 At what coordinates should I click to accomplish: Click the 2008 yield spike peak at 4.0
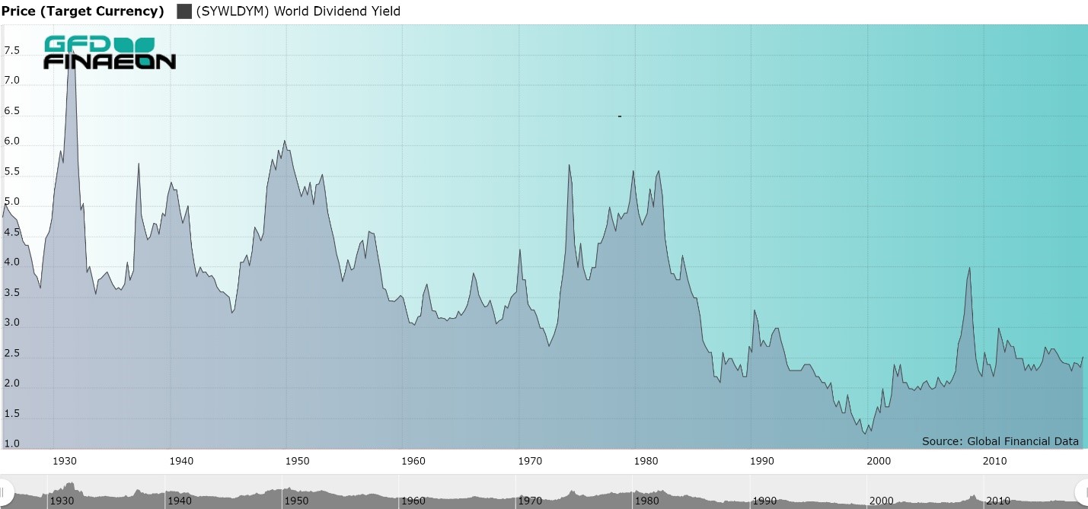[968, 268]
